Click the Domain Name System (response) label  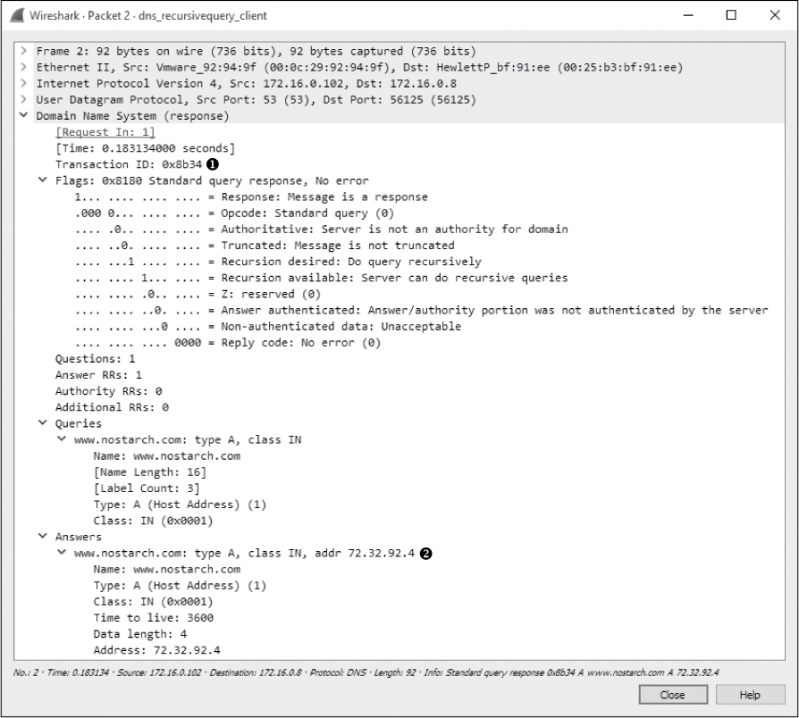(132, 116)
